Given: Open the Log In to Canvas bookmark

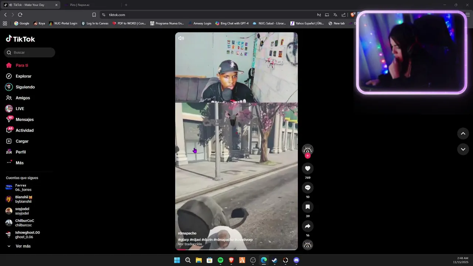Looking at the screenshot, I should 95,23.
